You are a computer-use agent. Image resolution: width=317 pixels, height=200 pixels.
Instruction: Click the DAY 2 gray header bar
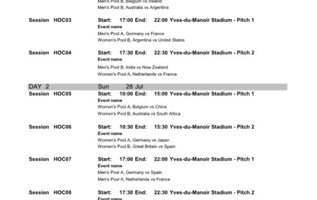(157, 87)
